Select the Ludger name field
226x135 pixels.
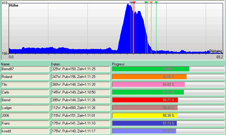tap(25, 108)
